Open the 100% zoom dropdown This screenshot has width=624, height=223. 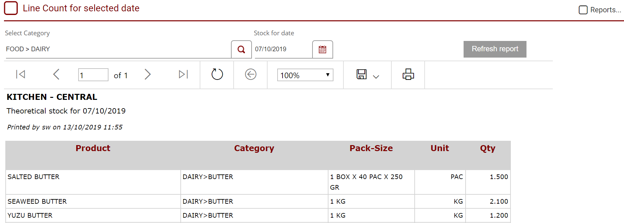[x=305, y=75]
